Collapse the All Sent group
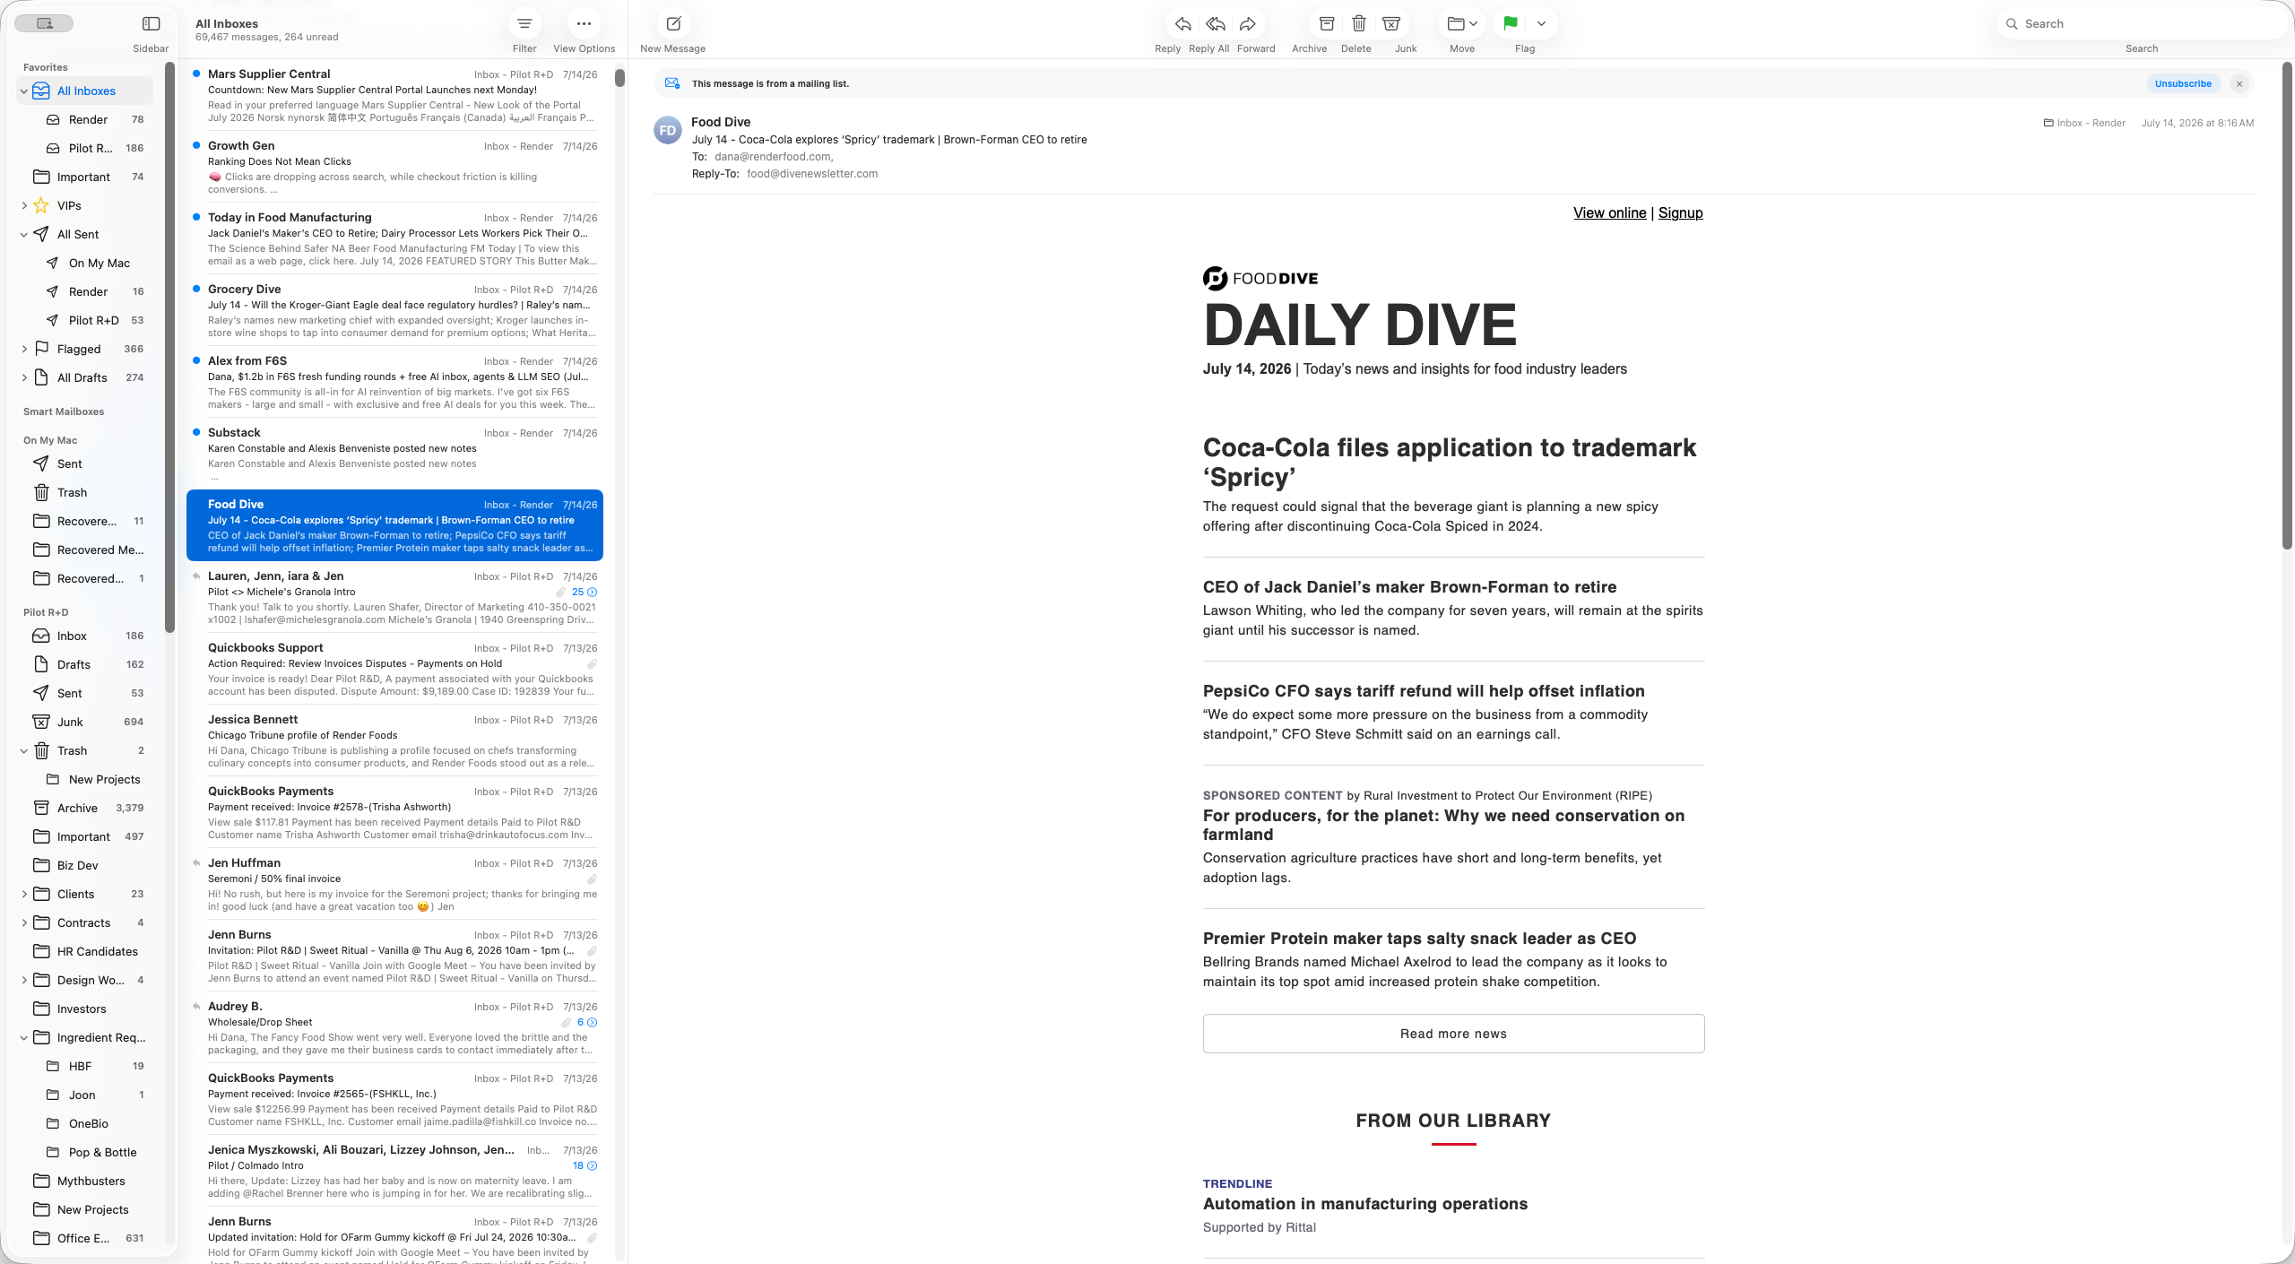2295x1264 pixels. coord(24,235)
